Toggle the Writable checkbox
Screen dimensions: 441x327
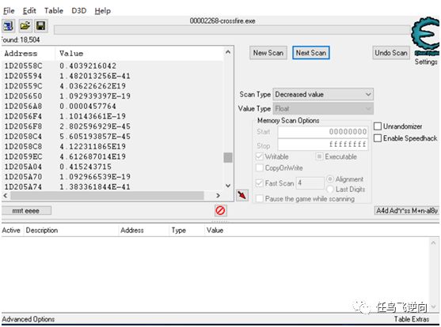click(x=260, y=156)
